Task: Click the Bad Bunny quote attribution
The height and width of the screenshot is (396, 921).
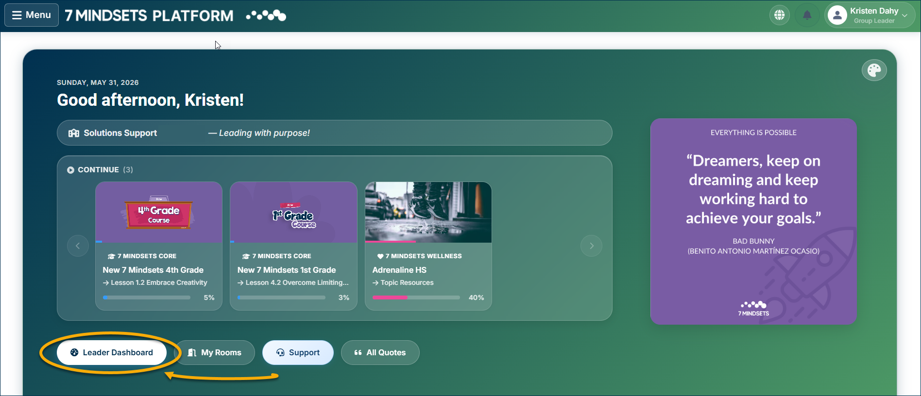Action: click(x=753, y=246)
